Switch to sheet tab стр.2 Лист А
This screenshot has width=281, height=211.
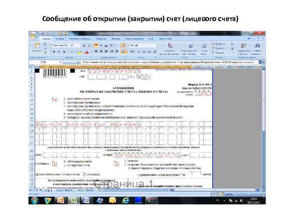[x=64, y=190]
